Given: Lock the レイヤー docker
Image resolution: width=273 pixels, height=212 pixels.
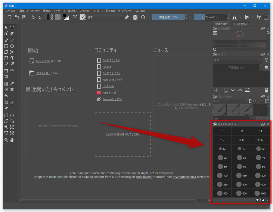Looking at the screenshot, I should click(215, 55).
